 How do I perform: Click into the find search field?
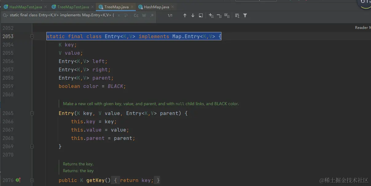click(x=62, y=15)
